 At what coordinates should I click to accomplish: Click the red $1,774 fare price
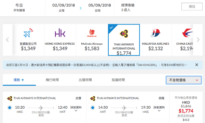coord(186,111)
